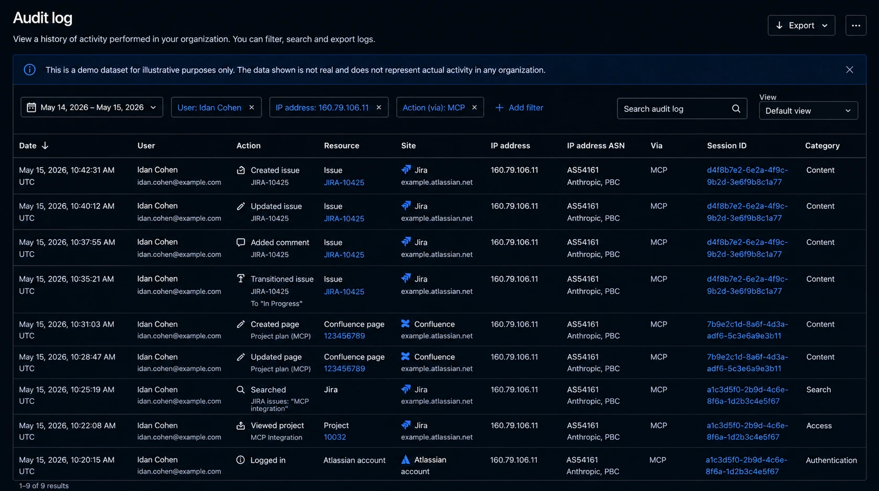Click the Confluence logo in the Updated page row
This screenshot has height=491, width=879.
[x=405, y=356]
